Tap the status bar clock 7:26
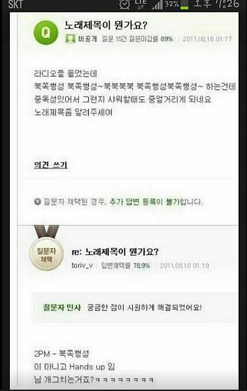The width and height of the screenshot is (247, 391). pyautogui.click(x=228, y=4)
